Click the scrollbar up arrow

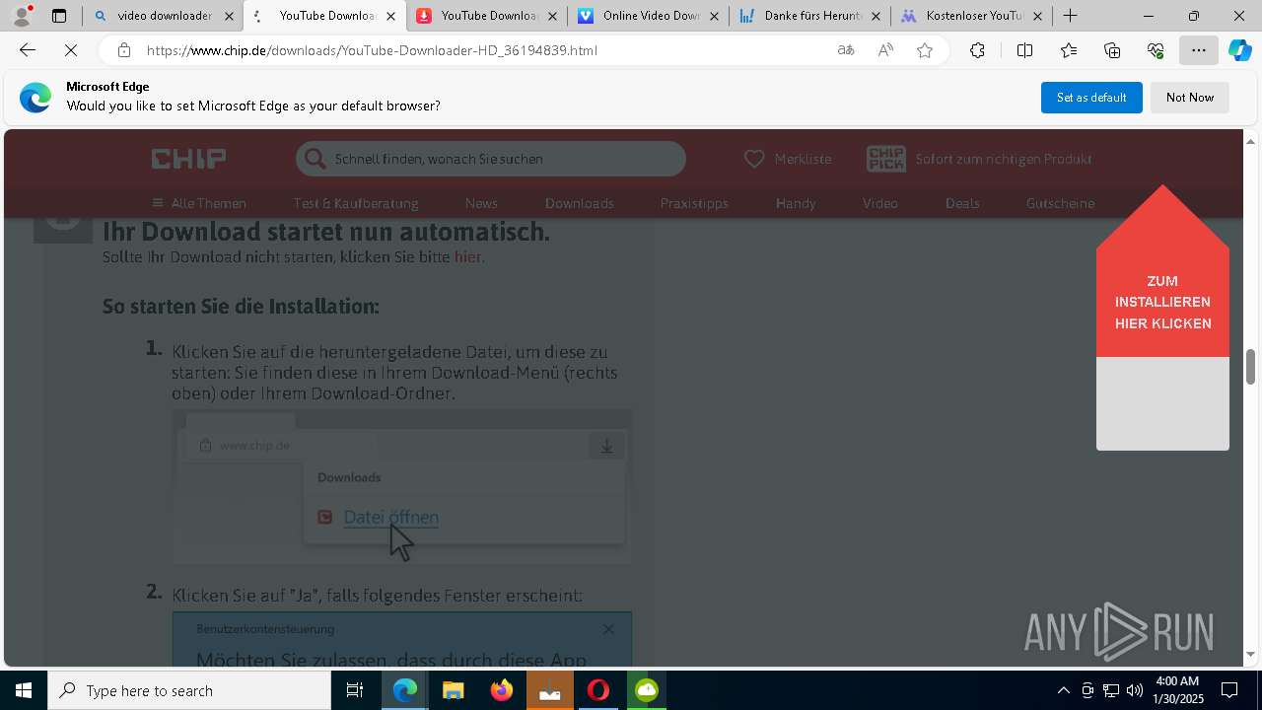point(1250,141)
